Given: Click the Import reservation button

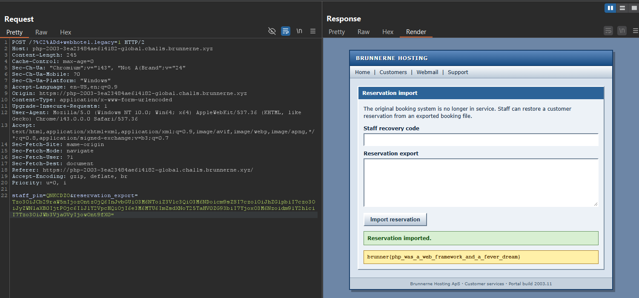Looking at the screenshot, I should (x=395, y=219).
